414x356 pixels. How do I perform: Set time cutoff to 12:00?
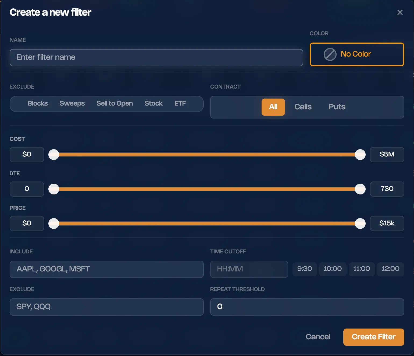point(391,269)
